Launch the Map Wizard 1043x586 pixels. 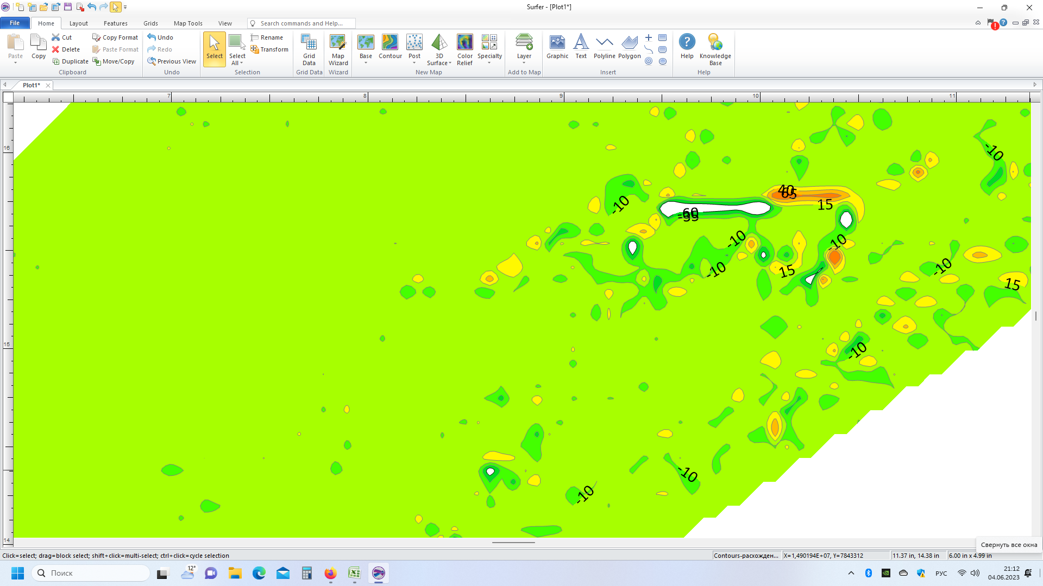pyautogui.click(x=338, y=49)
